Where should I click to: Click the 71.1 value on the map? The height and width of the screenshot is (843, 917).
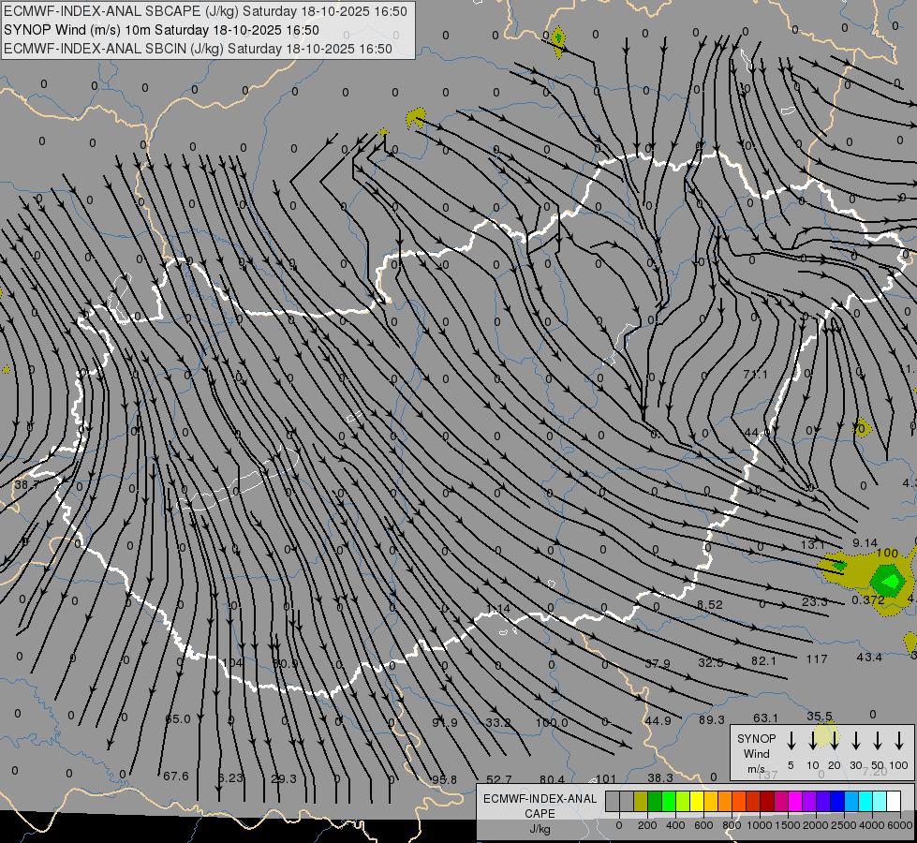click(755, 375)
